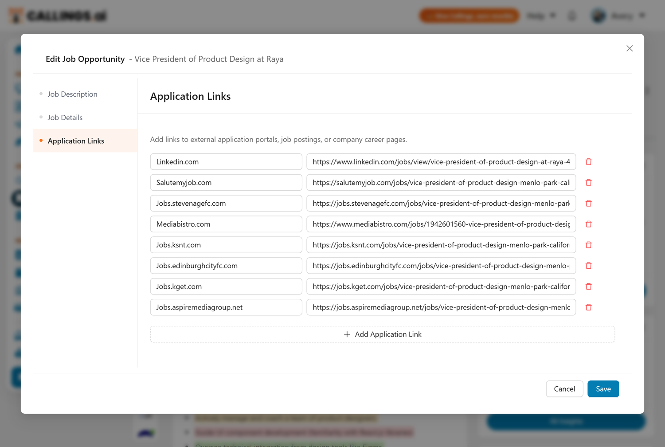Edit the jobs.edinburghcityfc.com URL field
The width and height of the screenshot is (665, 447).
[x=441, y=266]
